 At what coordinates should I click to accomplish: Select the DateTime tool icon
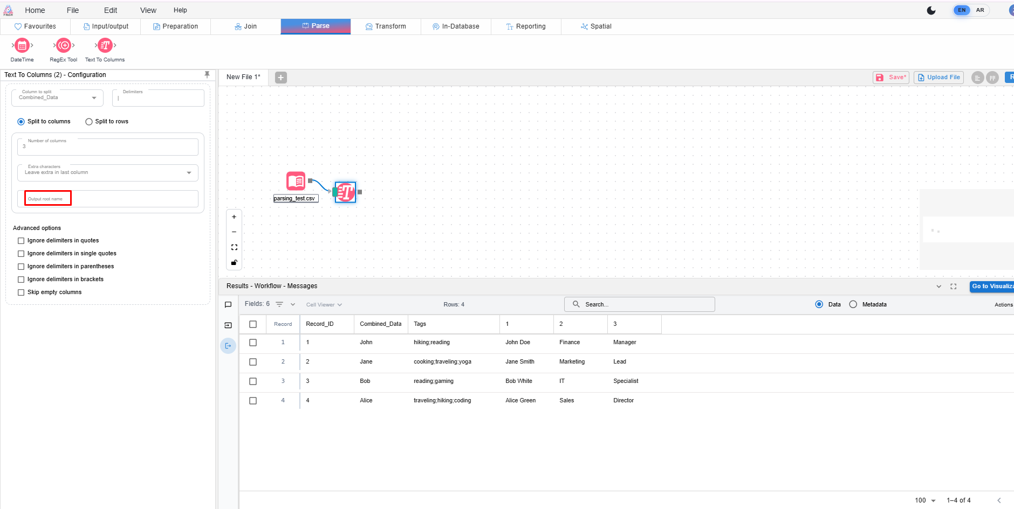coord(22,46)
